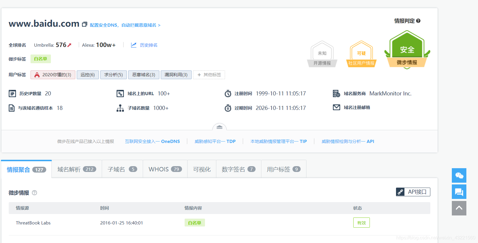Copy the www.baidu.com domain icon

85,24
